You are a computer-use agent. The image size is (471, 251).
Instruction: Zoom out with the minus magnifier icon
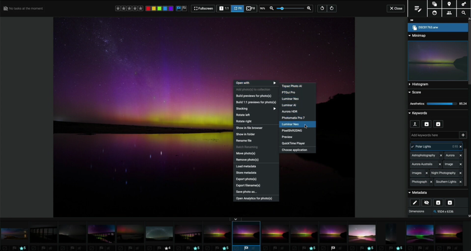tap(271, 8)
